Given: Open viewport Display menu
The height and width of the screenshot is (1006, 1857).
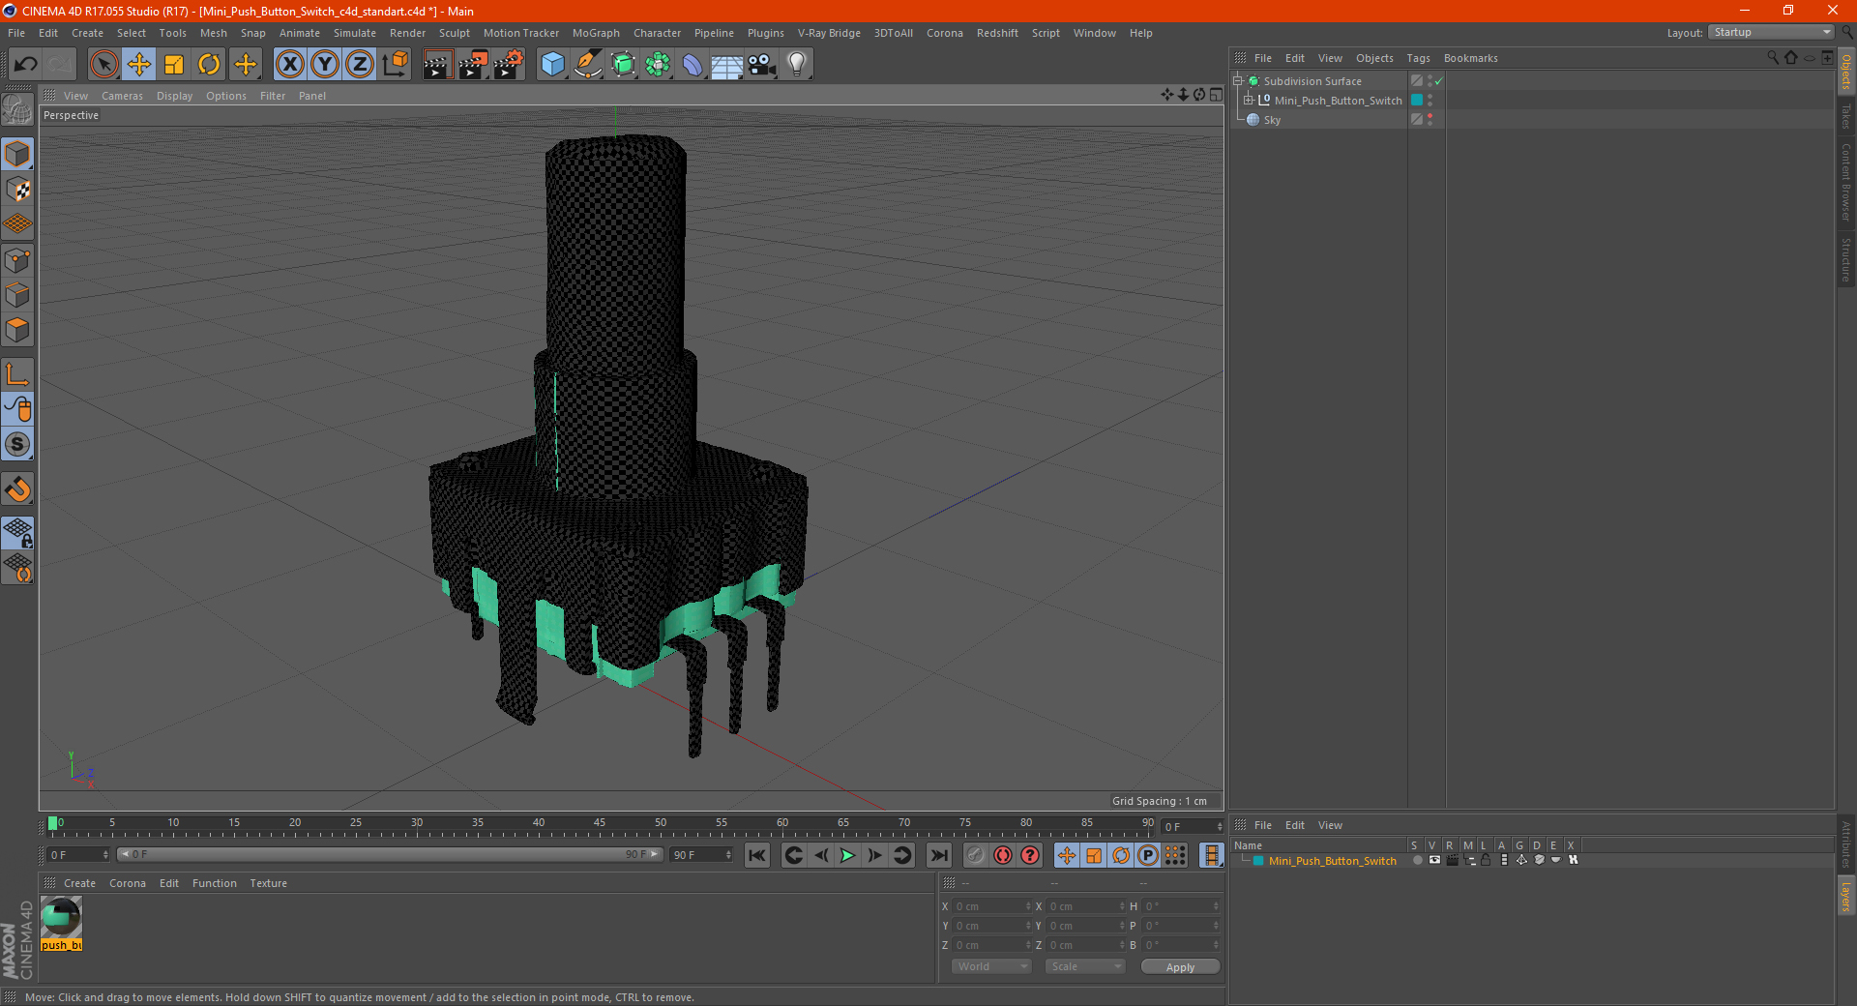Looking at the screenshot, I should [x=174, y=96].
